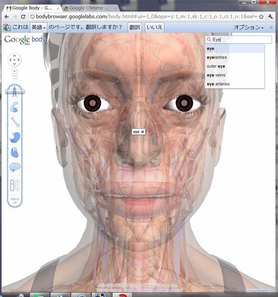Switch to single slider mode
Image resolution: width=278 pixels, height=297 pixels.
click(x=12, y=185)
